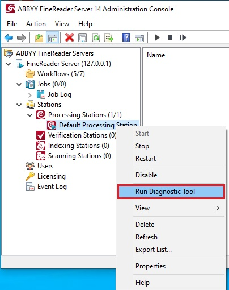Open the Properties sheet toolbar icon
This screenshot has height=290, width=229.
[x=83, y=38]
